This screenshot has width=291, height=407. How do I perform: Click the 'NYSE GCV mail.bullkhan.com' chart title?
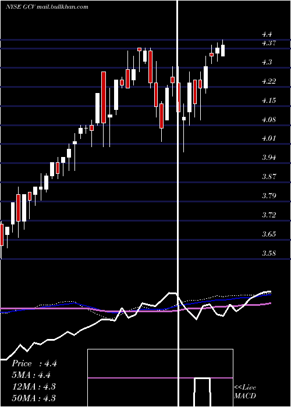pos(47,6)
